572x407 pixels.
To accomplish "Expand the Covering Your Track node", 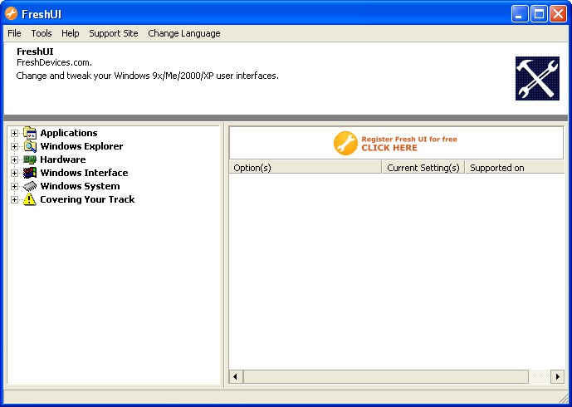I will pyautogui.click(x=14, y=199).
